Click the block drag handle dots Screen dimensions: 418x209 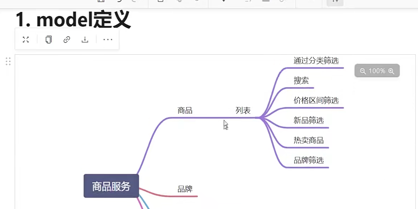[8, 61]
